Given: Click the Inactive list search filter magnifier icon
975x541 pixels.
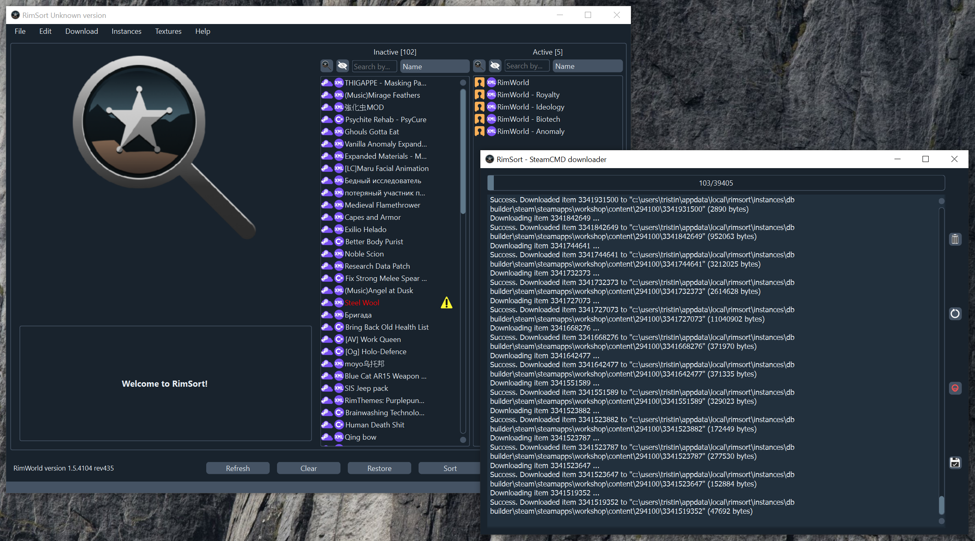Looking at the screenshot, I should coord(326,66).
